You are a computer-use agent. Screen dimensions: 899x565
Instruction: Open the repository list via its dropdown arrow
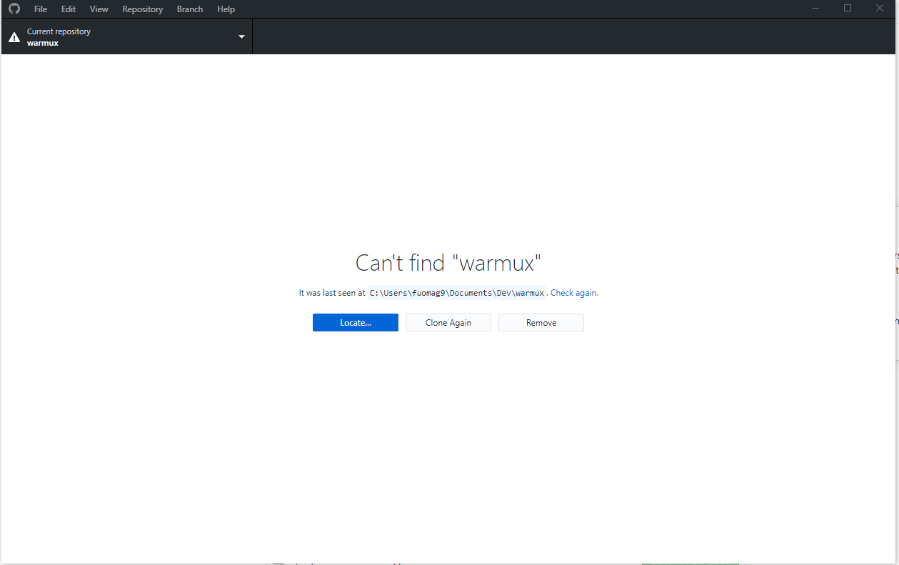pyautogui.click(x=241, y=36)
